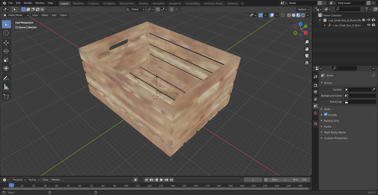Jump to the timeline start frame
This screenshot has height=195, width=378.
tap(147, 180)
